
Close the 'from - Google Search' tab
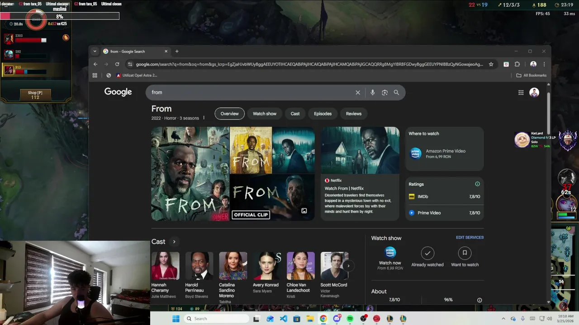pyautogui.click(x=166, y=51)
